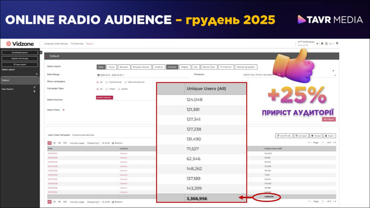This screenshot has height=208, width=370.
Task: Click Scheduled reports in the sidebar
Action: [x=20, y=52]
